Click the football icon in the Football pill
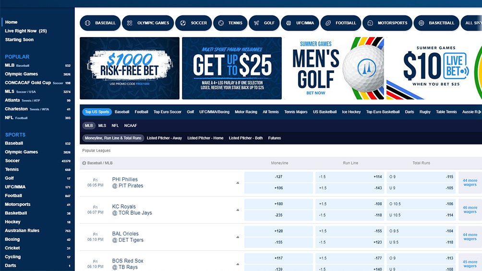Screen dimensions: 482x271 click(328, 23)
